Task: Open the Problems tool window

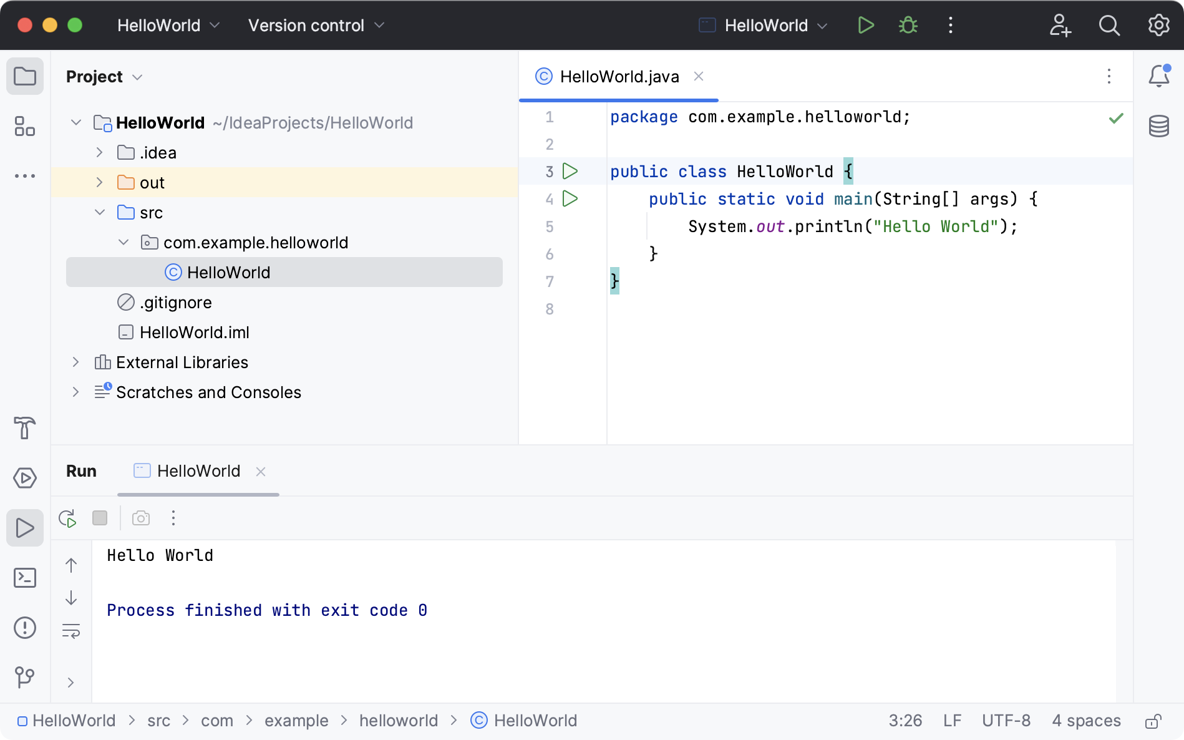Action: tap(25, 628)
